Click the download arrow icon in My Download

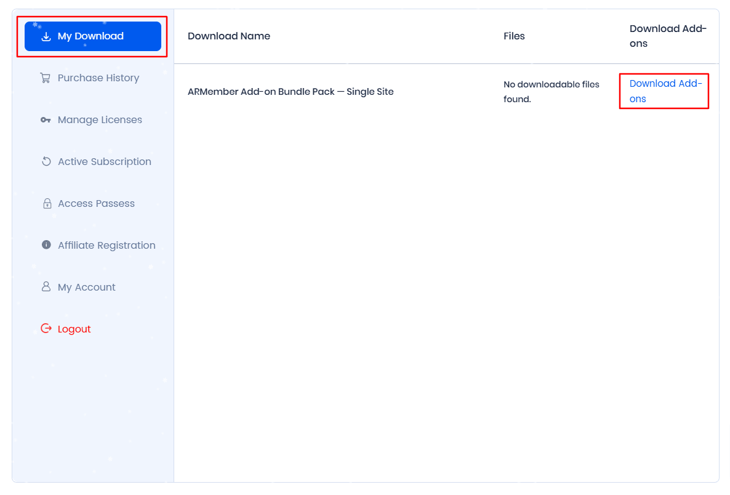[x=46, y=36]
